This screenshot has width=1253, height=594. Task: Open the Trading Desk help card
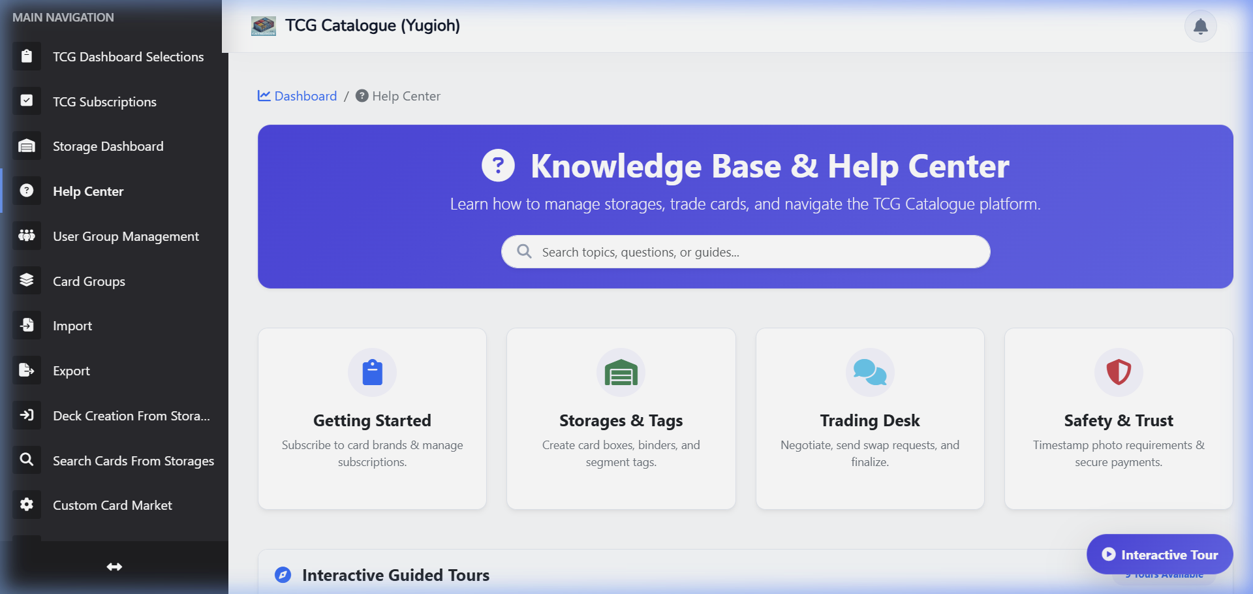pyautogui.click(x=870, y=418)
